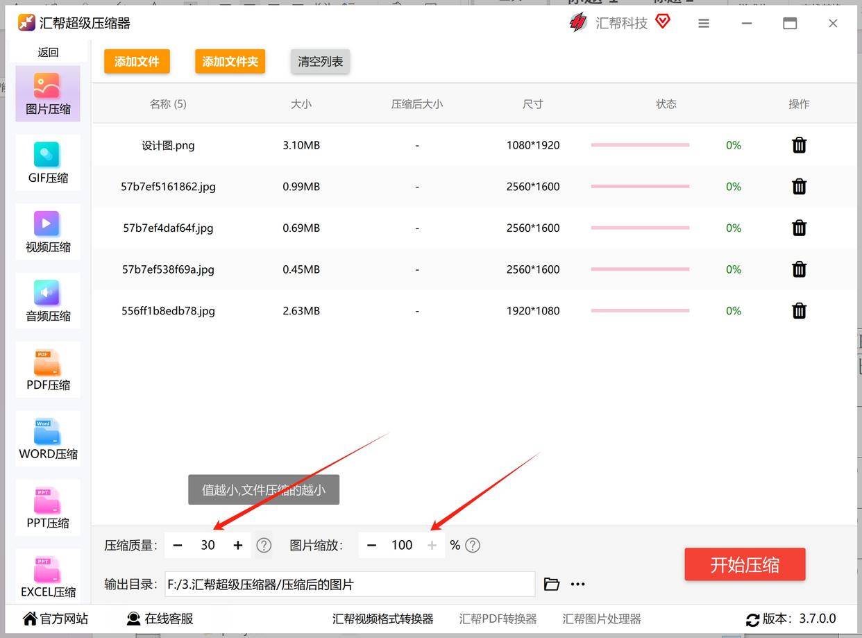Select file name 设计图.png
The height and width of the screenshot is (638, 862).
click(168, 145)
